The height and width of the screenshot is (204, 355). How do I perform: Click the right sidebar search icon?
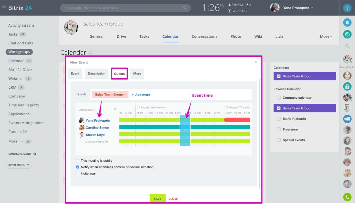(x=347, y=47)
